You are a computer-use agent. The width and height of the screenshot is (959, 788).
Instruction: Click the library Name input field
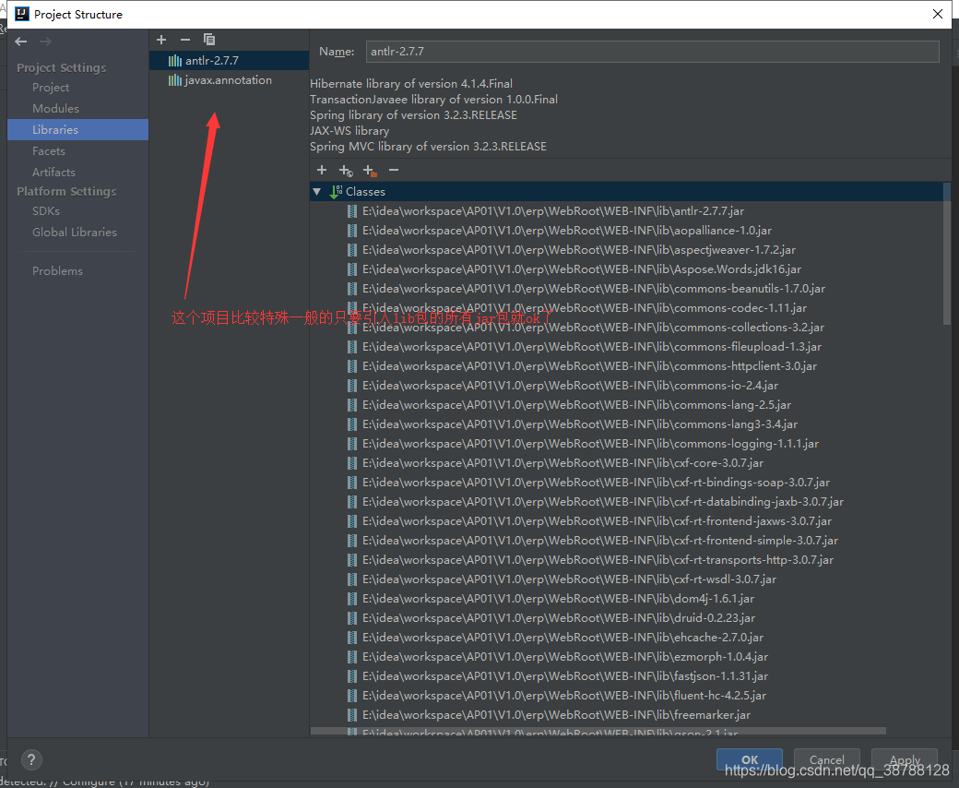coord(653,52)
